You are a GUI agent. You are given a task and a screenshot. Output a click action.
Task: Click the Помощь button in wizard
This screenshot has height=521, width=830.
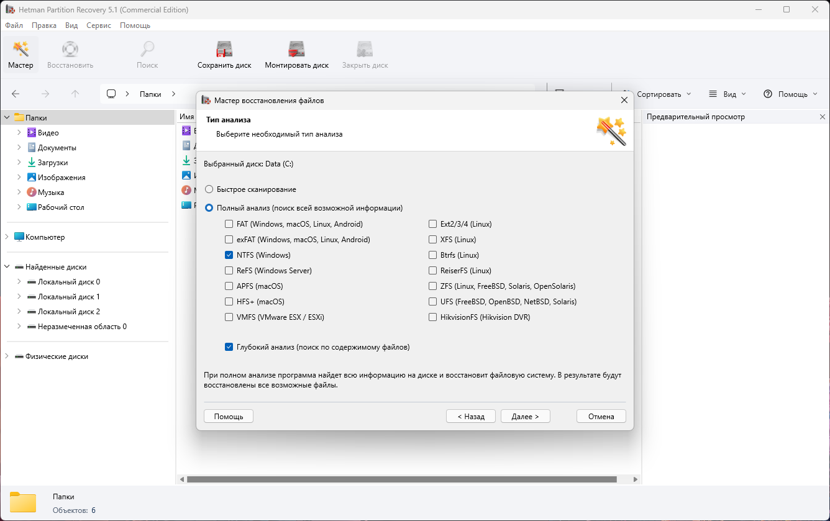(x=229, y=417)
